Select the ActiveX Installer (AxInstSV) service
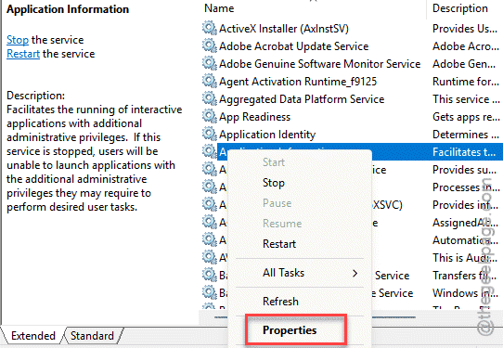 [x=284, y=29]
